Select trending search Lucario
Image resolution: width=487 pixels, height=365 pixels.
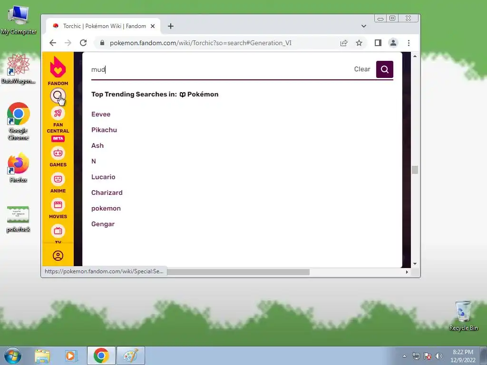click(103, 177)
